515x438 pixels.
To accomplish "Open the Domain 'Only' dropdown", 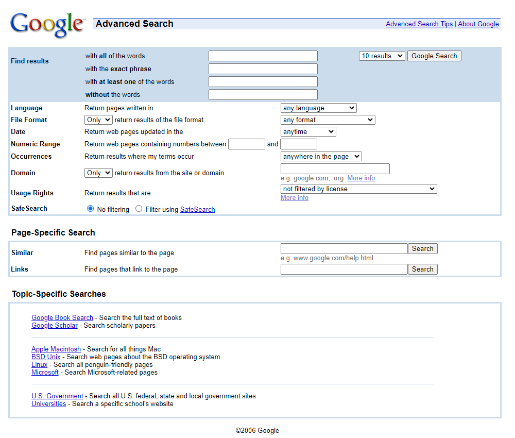I will (x=98, y=173).
